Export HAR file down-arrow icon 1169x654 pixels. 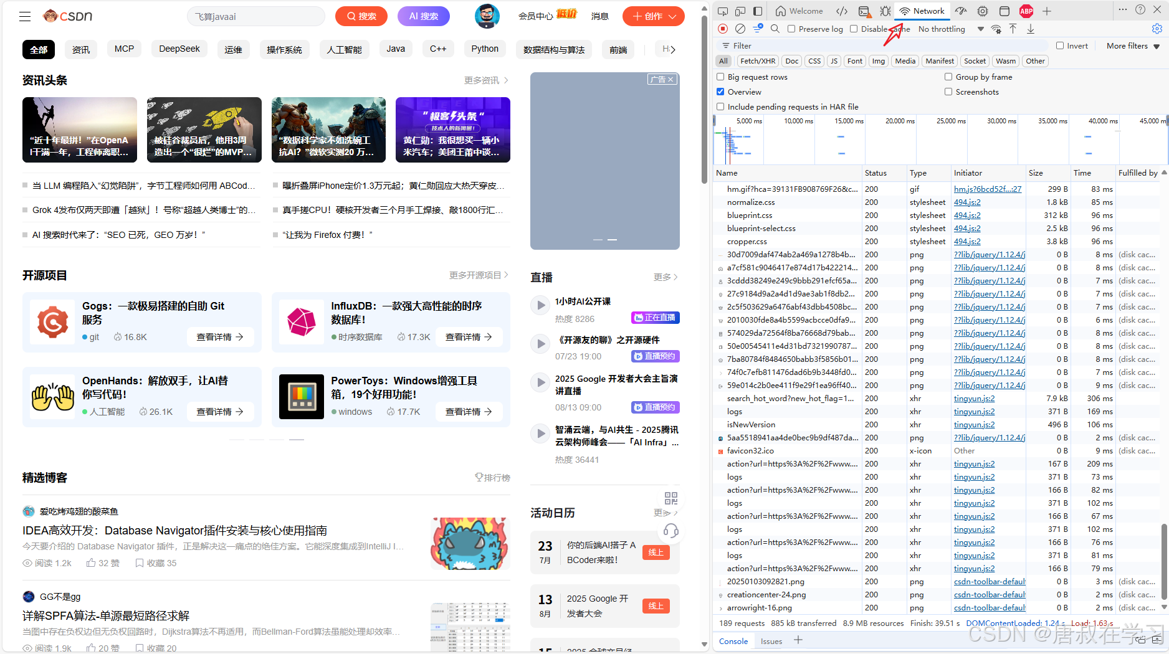click(x=1031, y=29)
